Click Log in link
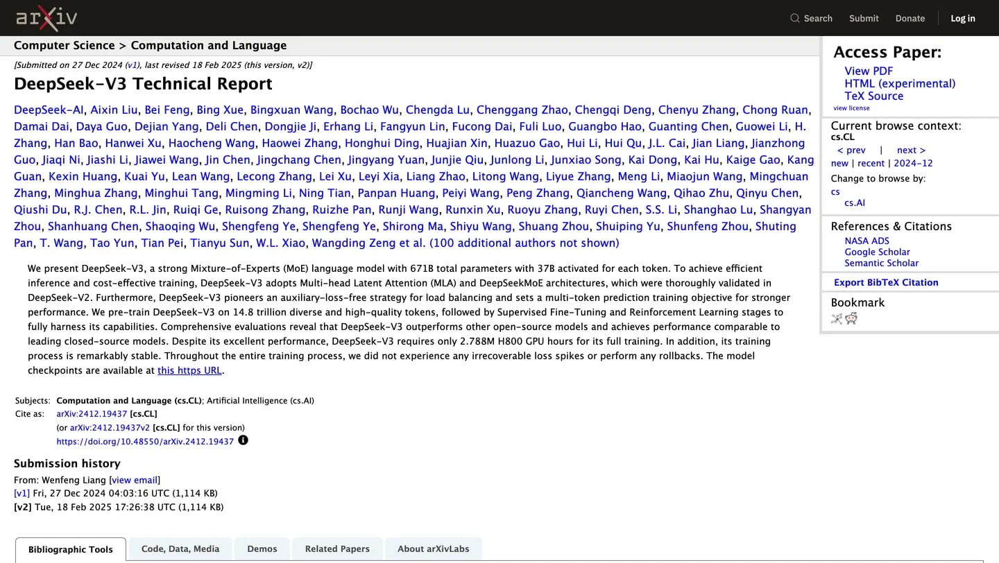The image size is (999, 563). click(963, 18)
